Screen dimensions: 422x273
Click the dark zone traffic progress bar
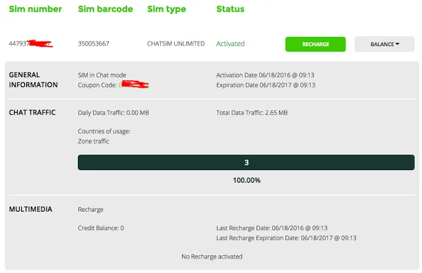point(246,162)
